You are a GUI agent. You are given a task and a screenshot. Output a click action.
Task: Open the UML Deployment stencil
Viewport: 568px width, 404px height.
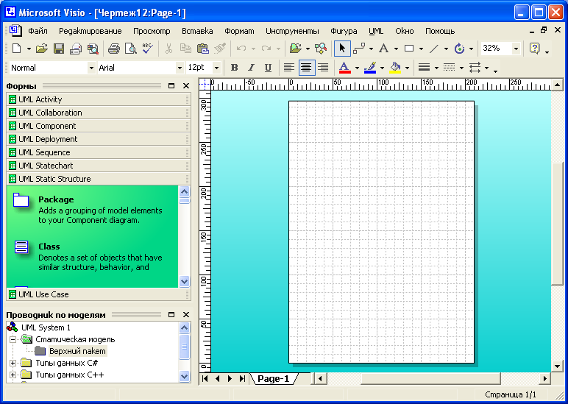98,139
